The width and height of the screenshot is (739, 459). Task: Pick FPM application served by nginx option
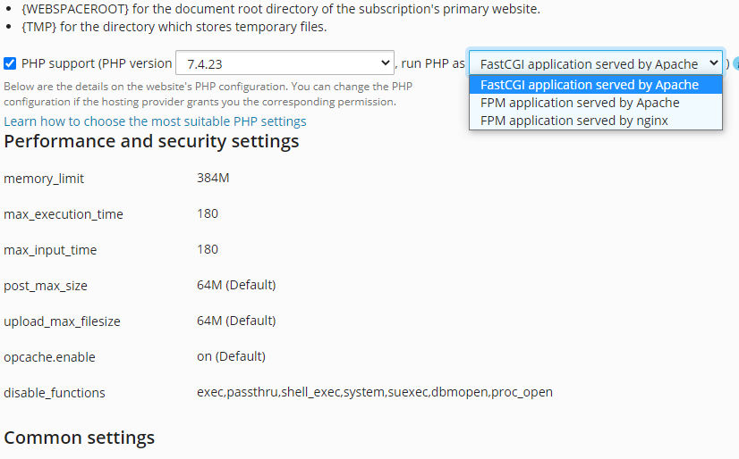click(x=596, y=121)
